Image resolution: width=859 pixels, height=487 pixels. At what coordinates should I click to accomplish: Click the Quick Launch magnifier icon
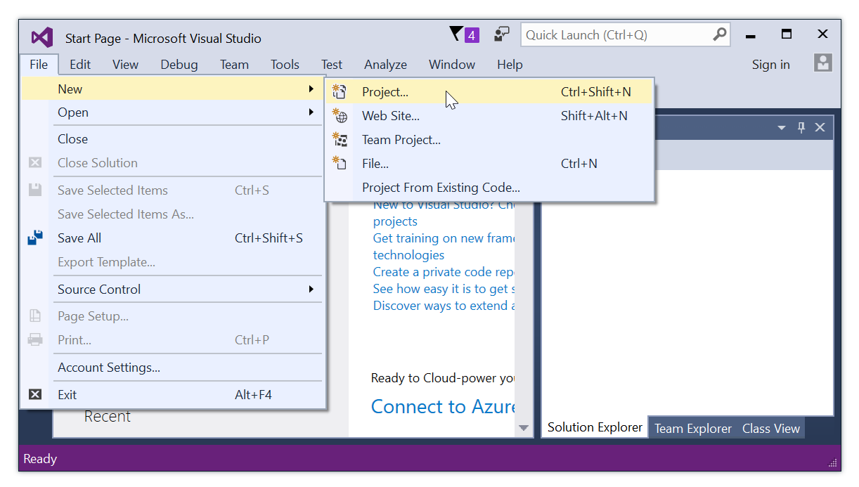[719, 34]
